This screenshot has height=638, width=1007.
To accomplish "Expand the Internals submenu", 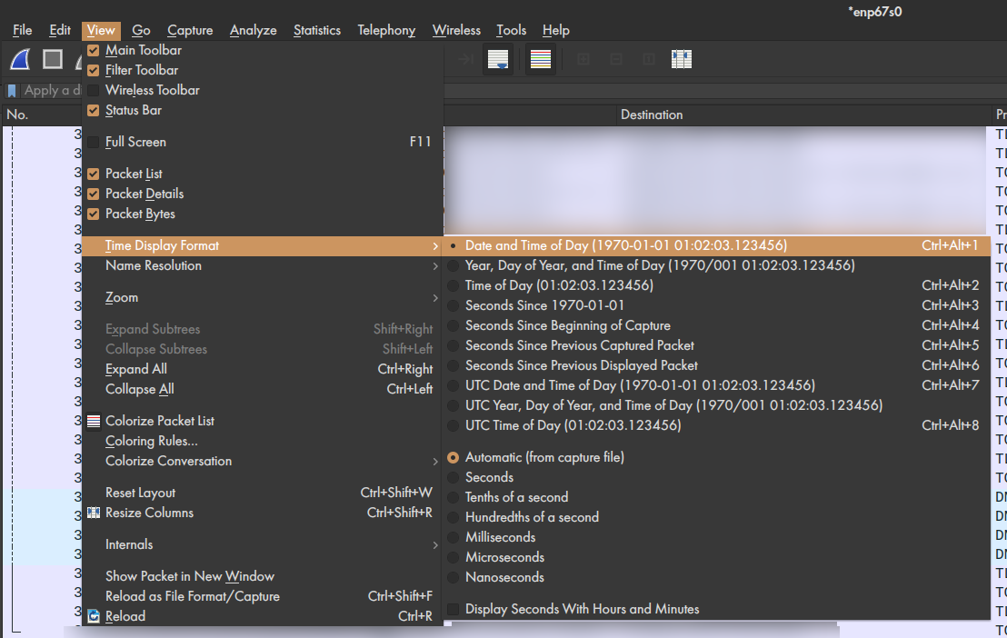I will (x=263, y=544).
